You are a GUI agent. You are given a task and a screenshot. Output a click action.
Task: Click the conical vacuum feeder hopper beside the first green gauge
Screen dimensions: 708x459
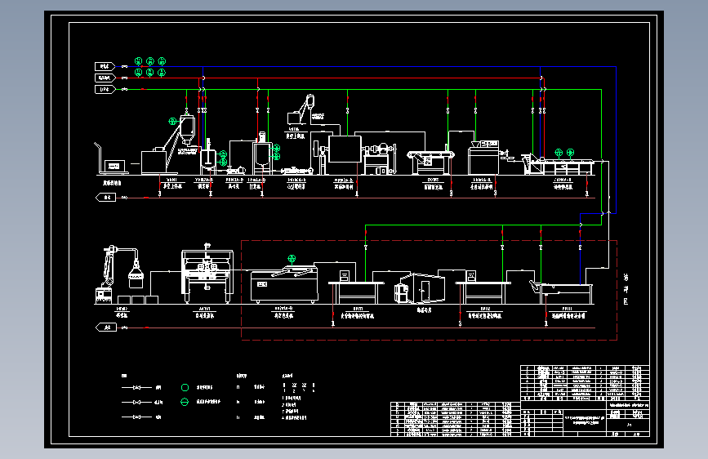(186, 129)
